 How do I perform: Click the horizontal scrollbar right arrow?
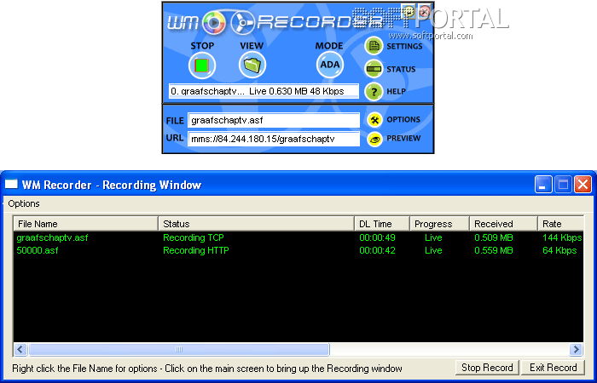point(577,349)
